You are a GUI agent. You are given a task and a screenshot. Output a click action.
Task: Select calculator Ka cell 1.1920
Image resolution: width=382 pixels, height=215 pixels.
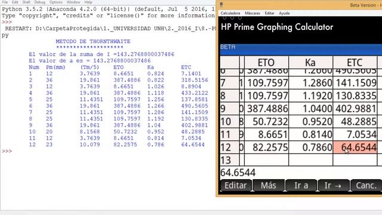tap(310, 96)
